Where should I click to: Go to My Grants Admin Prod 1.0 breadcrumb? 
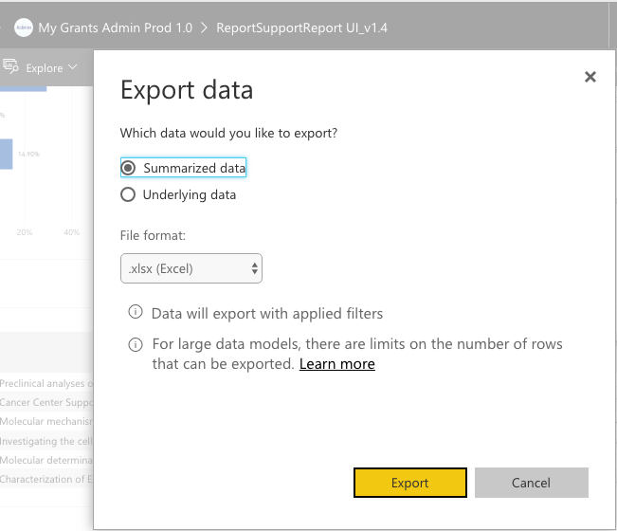(x=116, y=27)
